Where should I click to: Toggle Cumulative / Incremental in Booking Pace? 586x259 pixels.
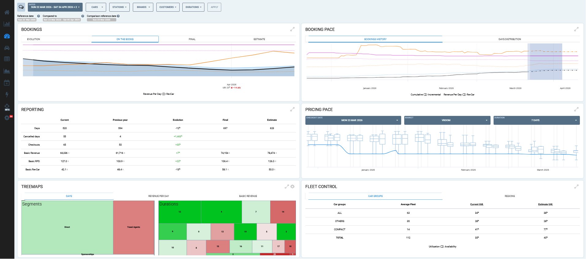[x=425, y=95]
